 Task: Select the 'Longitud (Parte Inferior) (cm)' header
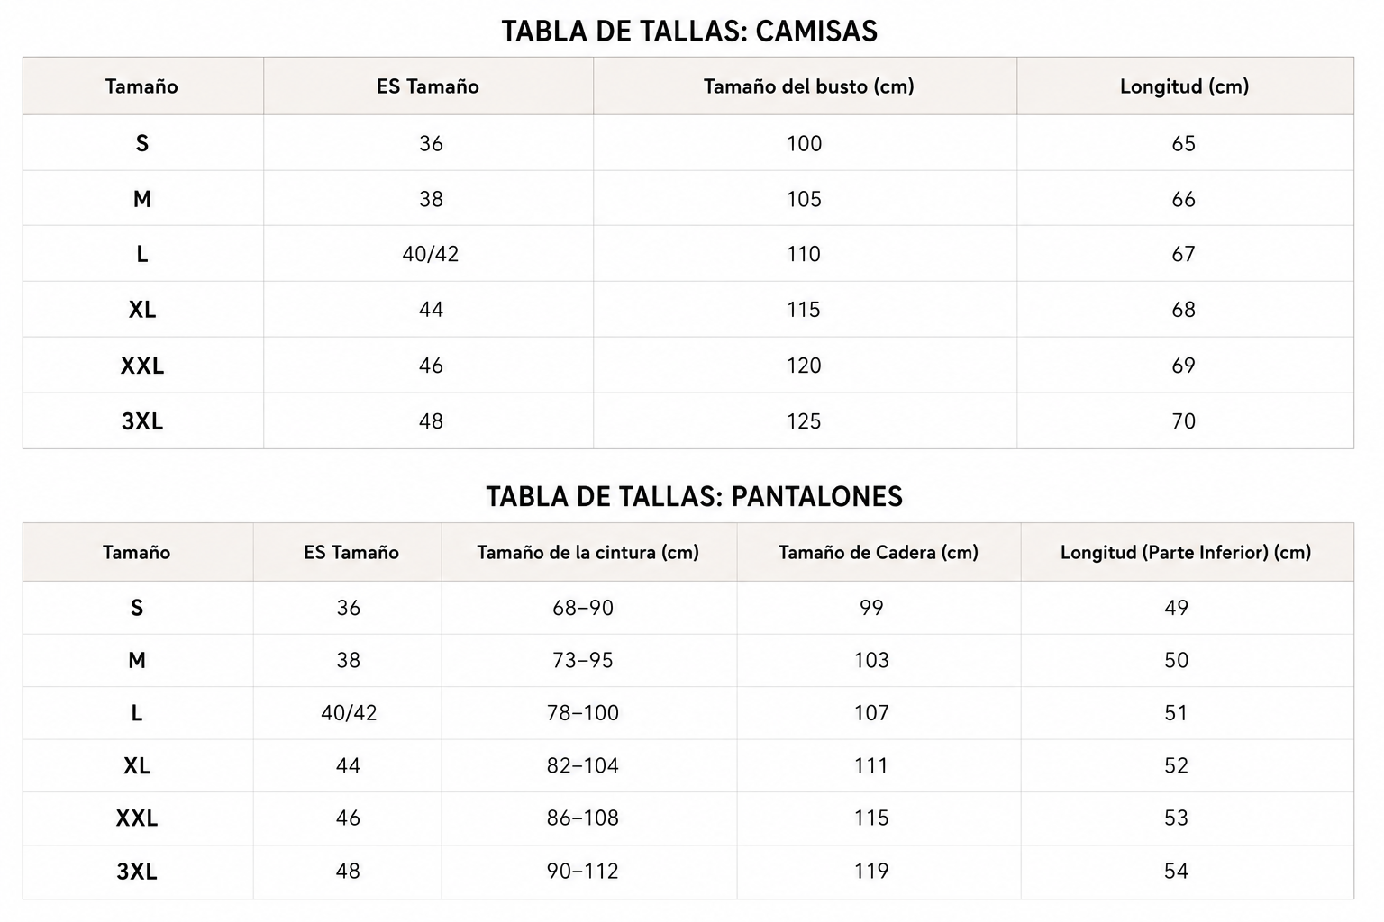click(x=1186, y=552)
